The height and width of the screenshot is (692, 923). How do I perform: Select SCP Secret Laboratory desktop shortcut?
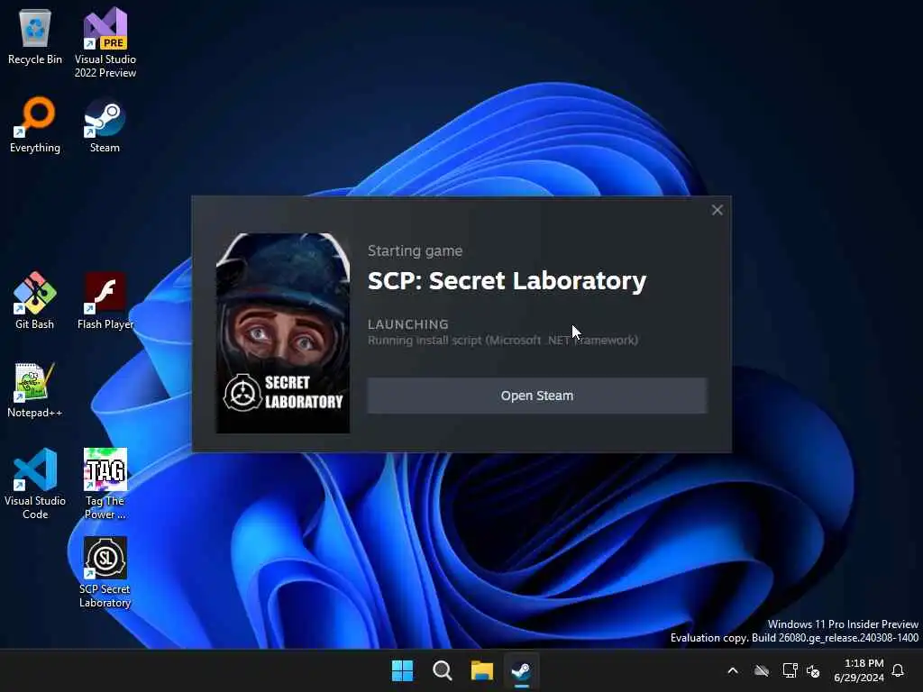pos(105,572)
